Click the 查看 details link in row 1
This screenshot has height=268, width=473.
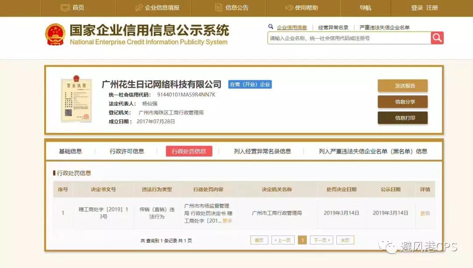(x=425, y=213)
